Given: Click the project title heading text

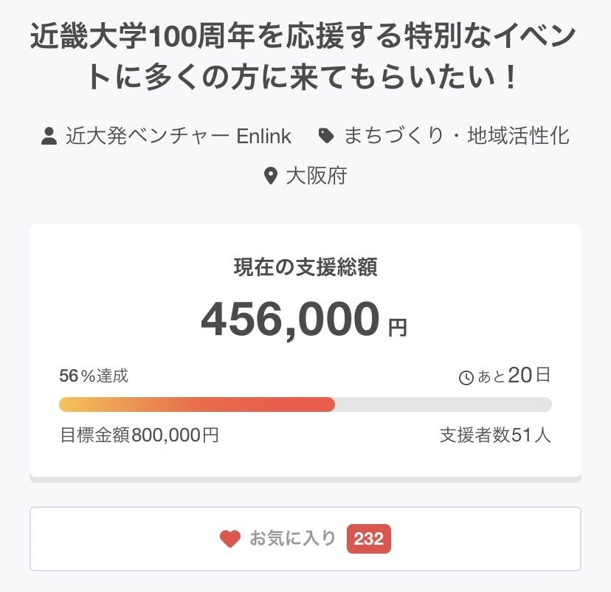Looking at the screenshot, I should (x=305, y=58).
